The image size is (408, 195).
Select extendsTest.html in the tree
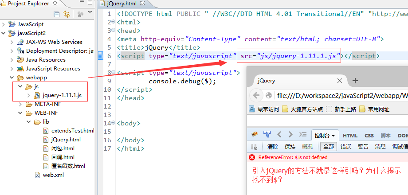[73, 131]
